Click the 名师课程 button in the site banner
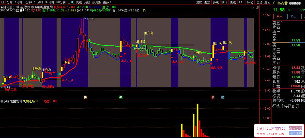The height and width of the screenshot is (138, 305). 296,133
